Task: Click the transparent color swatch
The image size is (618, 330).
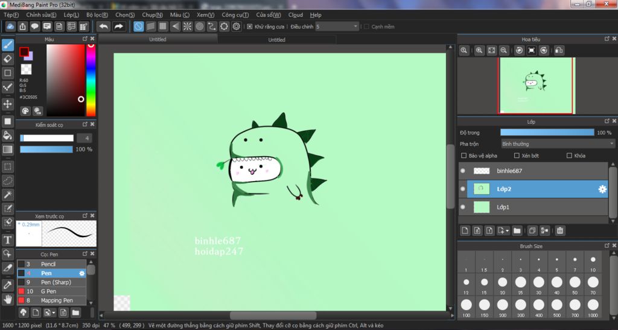Action: (26, 69)
